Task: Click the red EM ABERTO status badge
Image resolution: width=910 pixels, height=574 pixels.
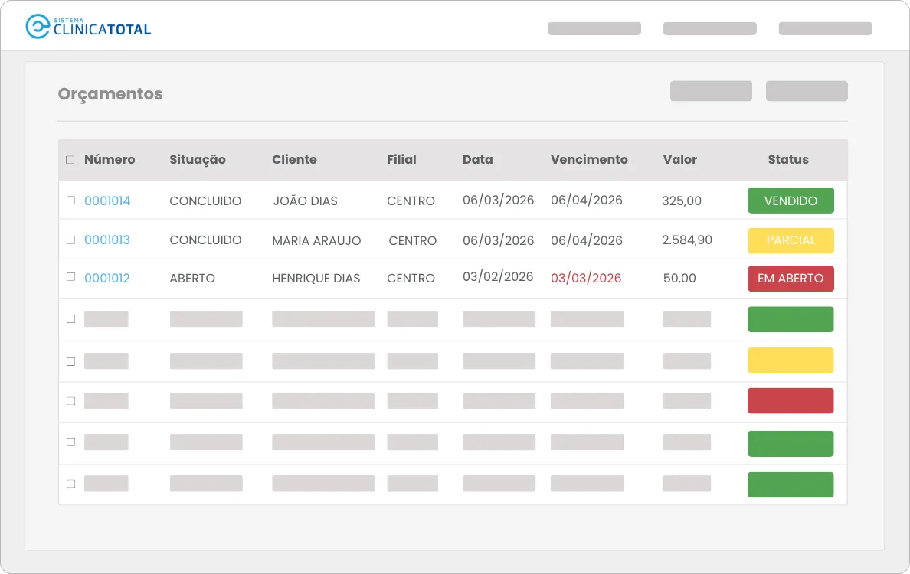Action: pos(791,279)
